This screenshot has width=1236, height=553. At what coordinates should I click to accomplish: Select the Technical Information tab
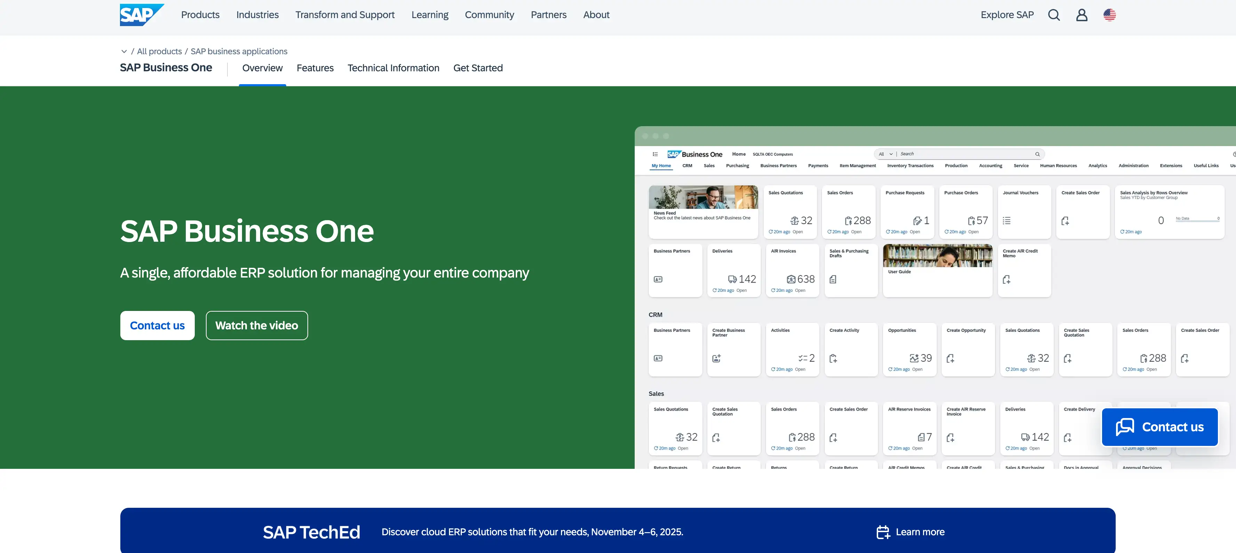point(393,68)
